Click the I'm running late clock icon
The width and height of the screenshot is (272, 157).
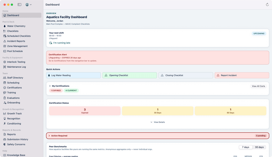pyautogui.click(x=50, y=43)
